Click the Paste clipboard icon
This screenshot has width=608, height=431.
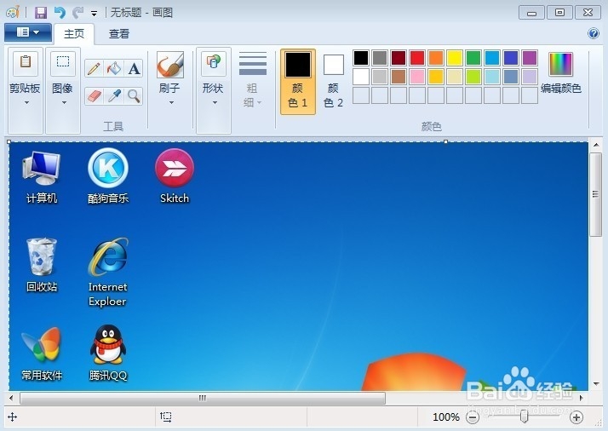coord(26,63)
